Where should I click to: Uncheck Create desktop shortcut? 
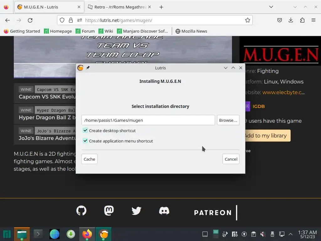pos(85,130)
